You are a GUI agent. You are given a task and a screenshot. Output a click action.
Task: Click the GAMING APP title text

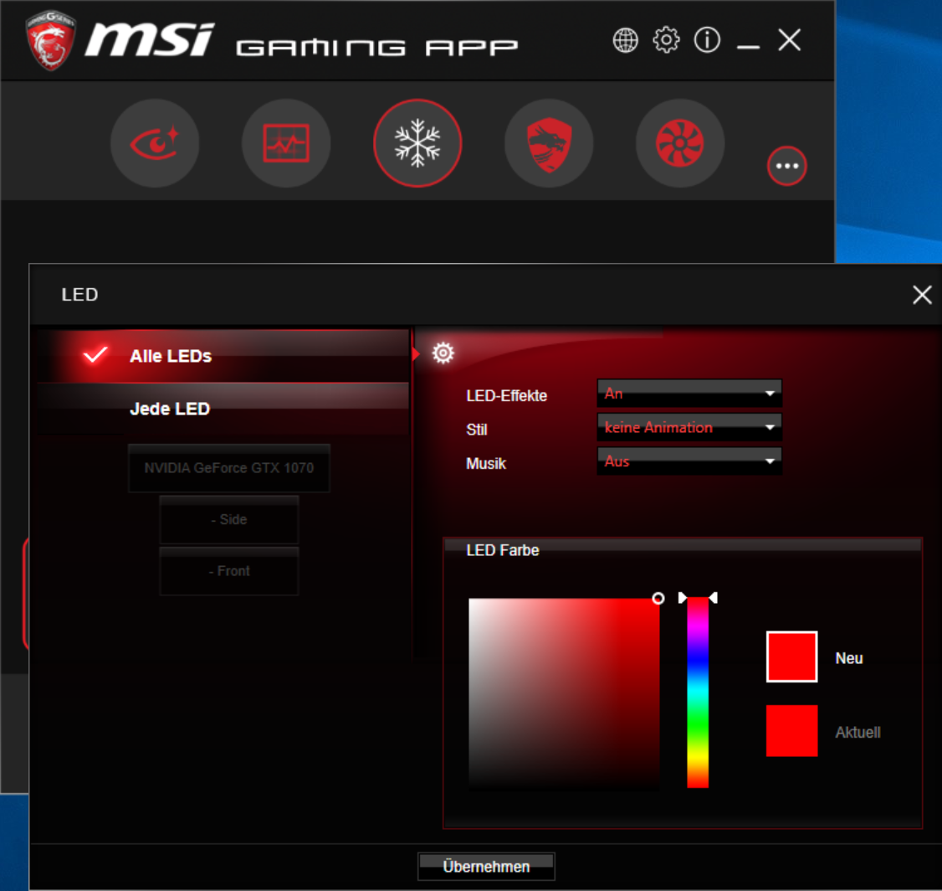point(376,48)
